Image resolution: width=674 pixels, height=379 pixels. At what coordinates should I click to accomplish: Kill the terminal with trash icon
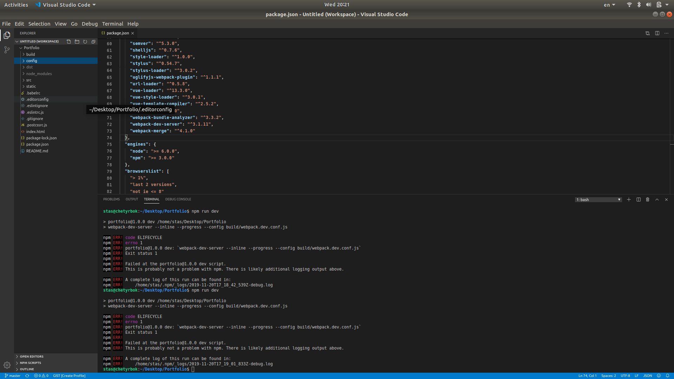[648, 200]
